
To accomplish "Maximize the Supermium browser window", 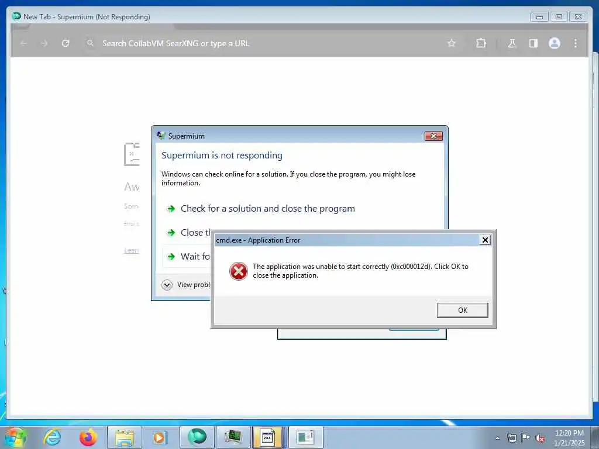I will [559, 17].
